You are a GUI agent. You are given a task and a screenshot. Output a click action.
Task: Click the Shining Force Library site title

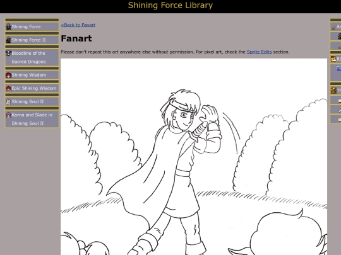170,6
